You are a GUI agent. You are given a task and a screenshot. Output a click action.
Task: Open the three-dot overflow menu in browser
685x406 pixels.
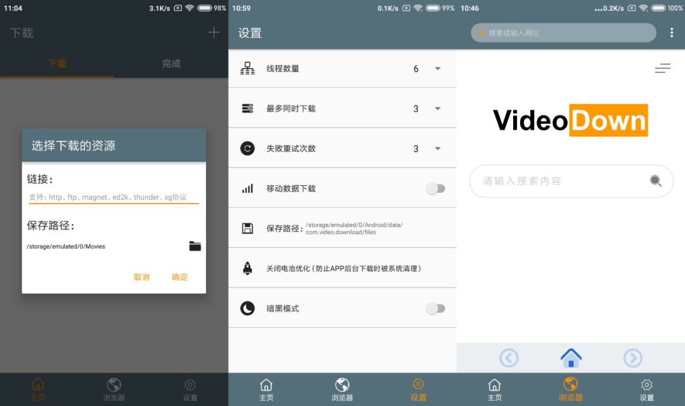point(672,33)
